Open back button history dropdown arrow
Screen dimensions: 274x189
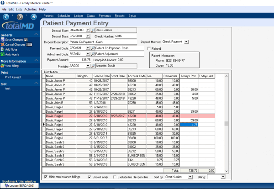pyautogui.click(x=12, y=15)
